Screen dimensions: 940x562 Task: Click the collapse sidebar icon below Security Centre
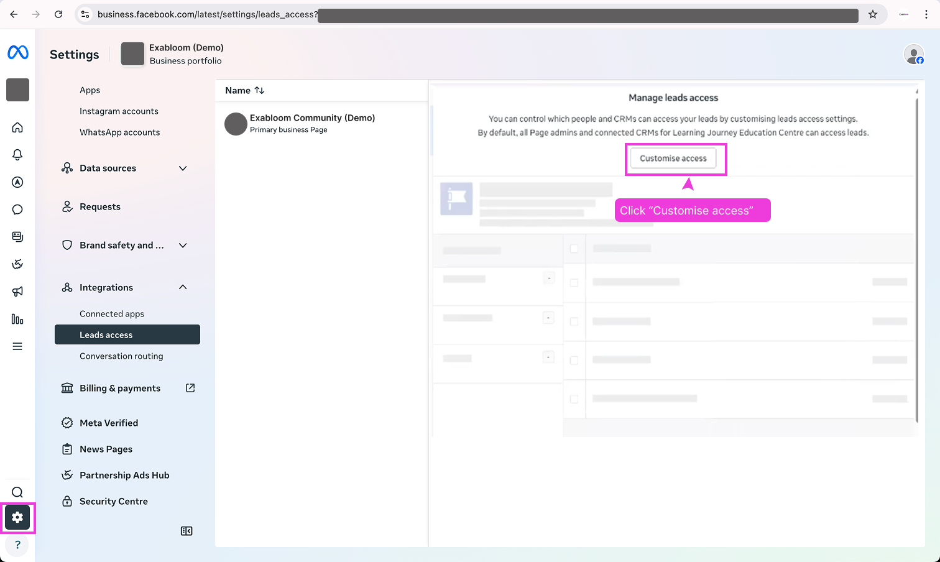[186, 530]
